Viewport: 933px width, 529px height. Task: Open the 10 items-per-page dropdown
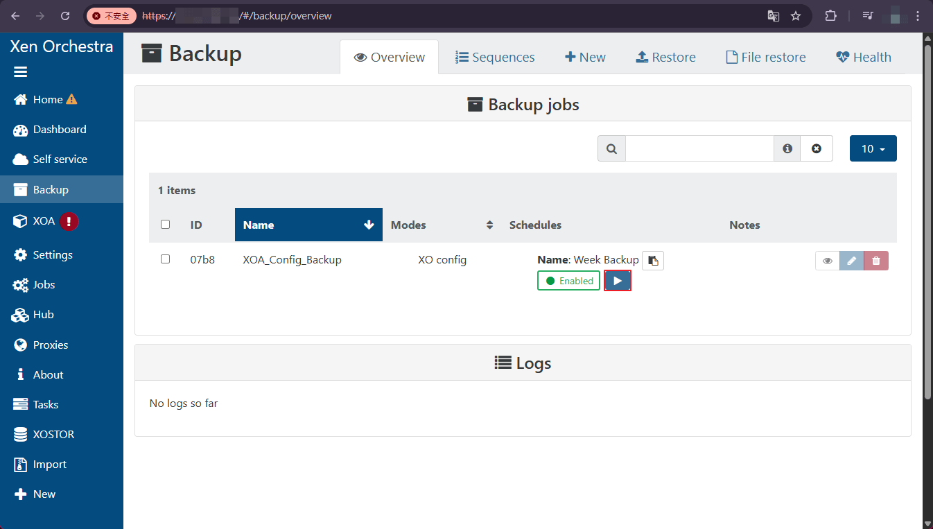[x=873, y=148]
